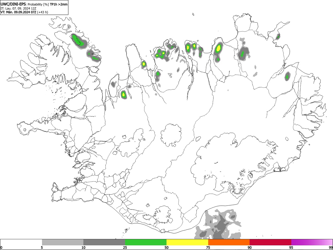Screen dimensions: 333x250
Task: Click the legend tick label '5'
Action: point(42,247)
